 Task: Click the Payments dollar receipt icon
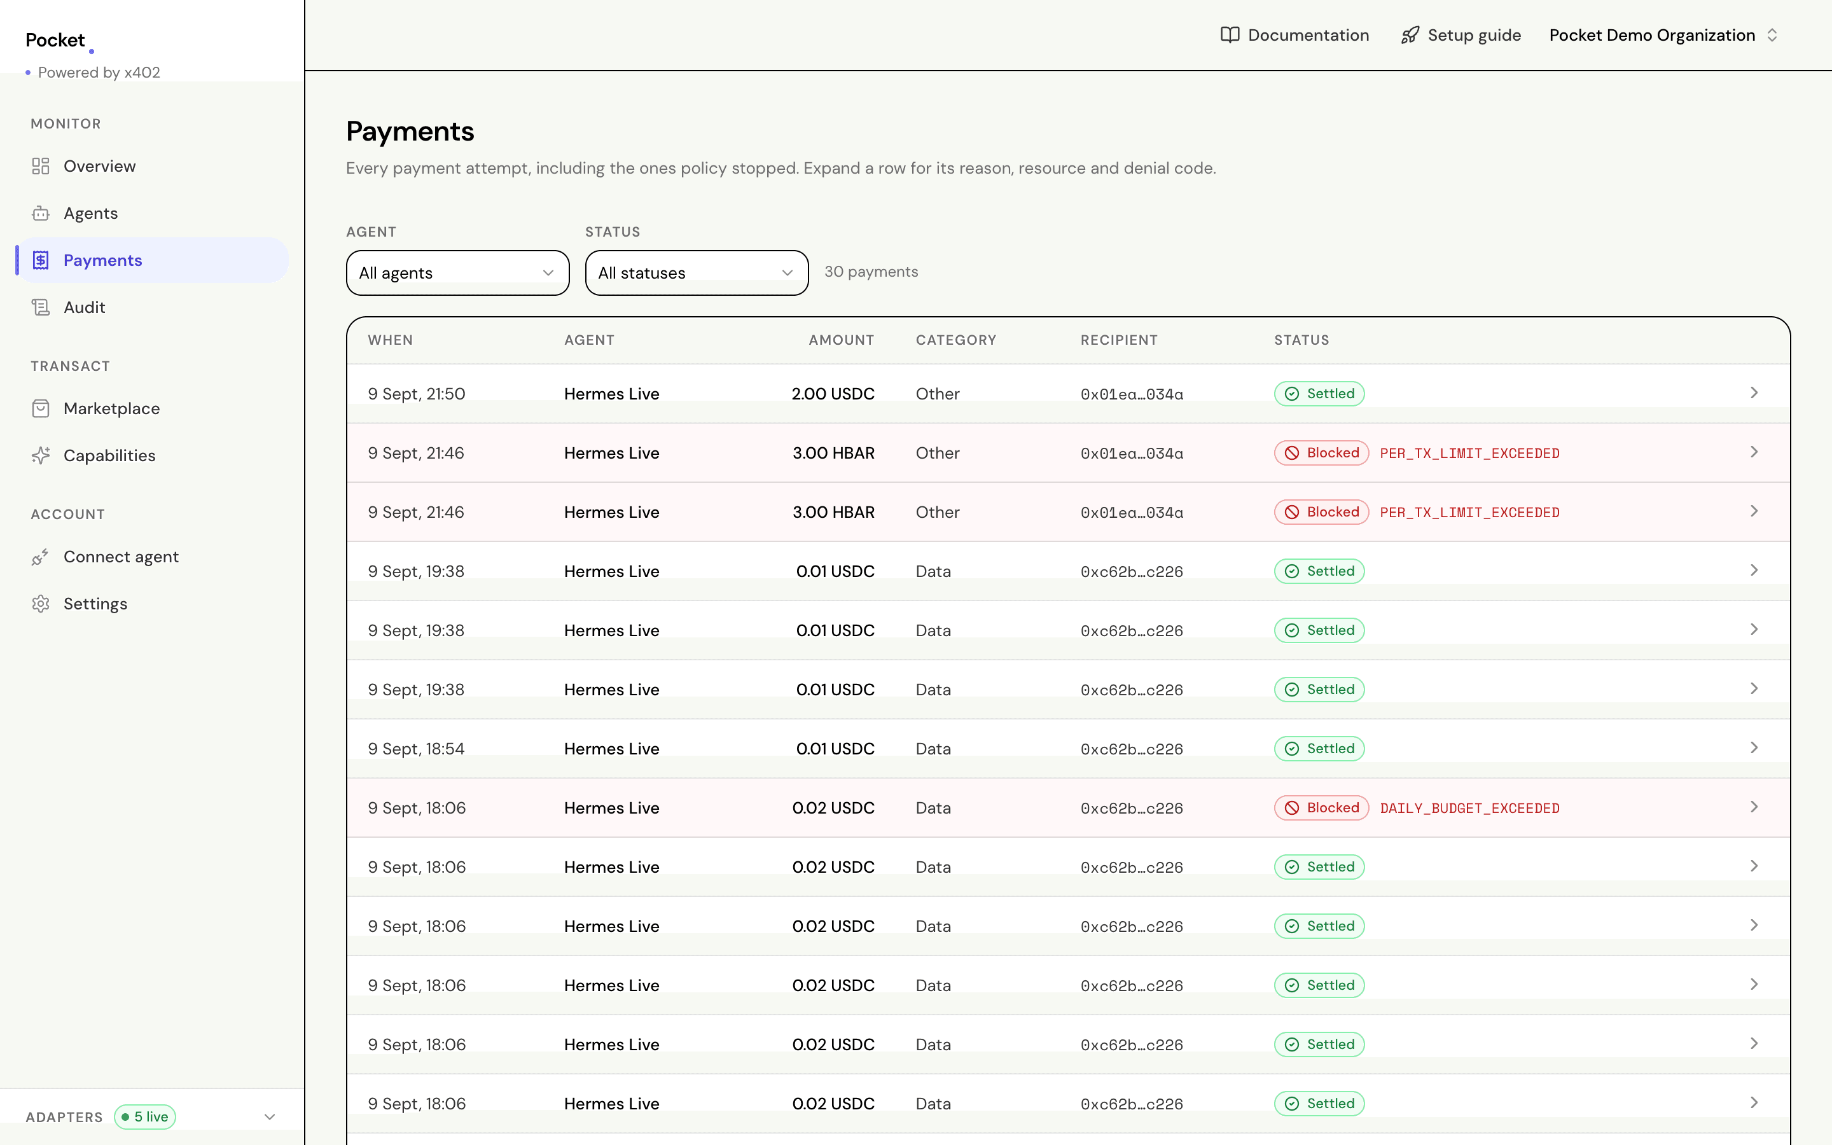41,260
